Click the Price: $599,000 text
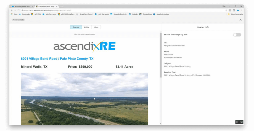254x131 pixels. [x=80, y=67]
